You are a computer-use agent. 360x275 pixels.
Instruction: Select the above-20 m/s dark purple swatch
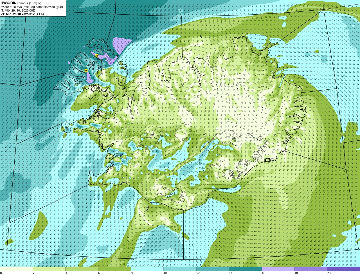[x=343, y=269]
